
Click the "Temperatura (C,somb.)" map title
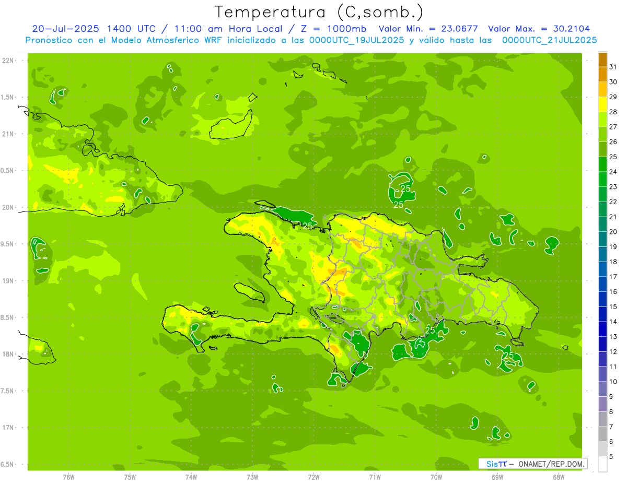pos(319,12)
